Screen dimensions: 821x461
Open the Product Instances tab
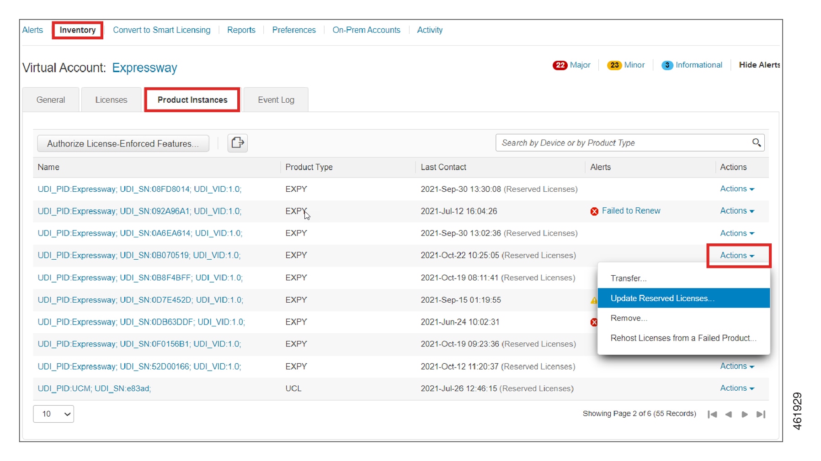coord(192,100)
